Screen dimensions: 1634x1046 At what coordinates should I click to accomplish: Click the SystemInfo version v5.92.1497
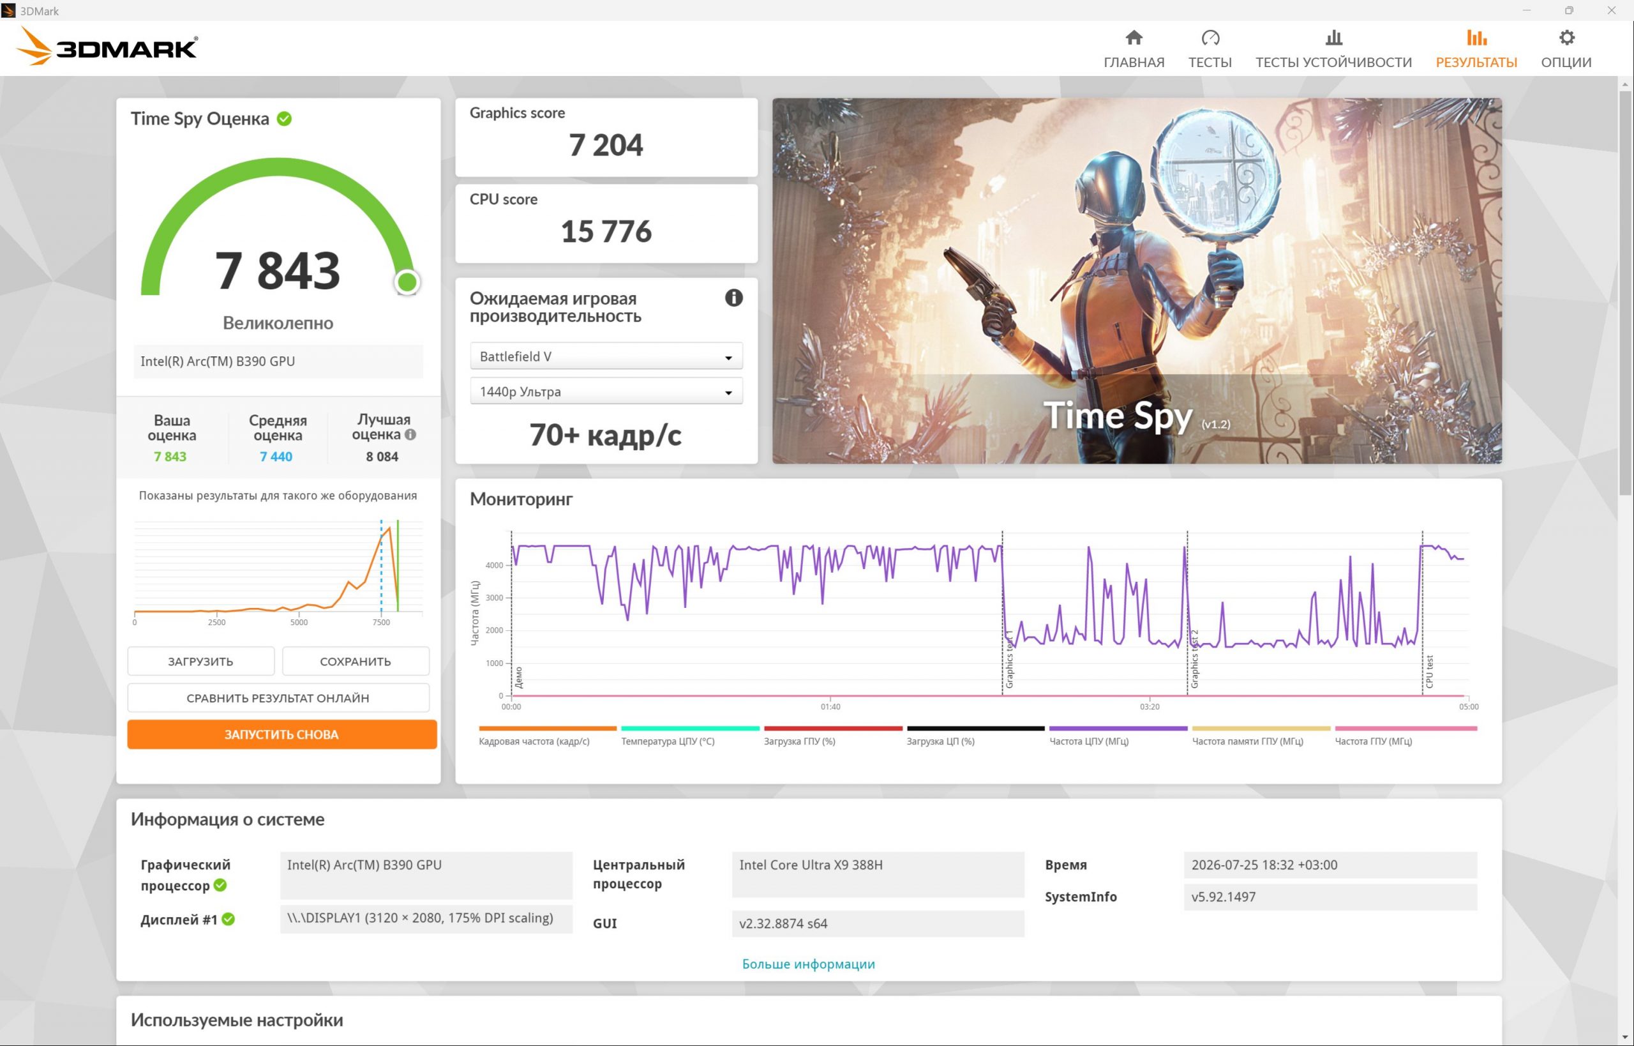pos(1330,897)
